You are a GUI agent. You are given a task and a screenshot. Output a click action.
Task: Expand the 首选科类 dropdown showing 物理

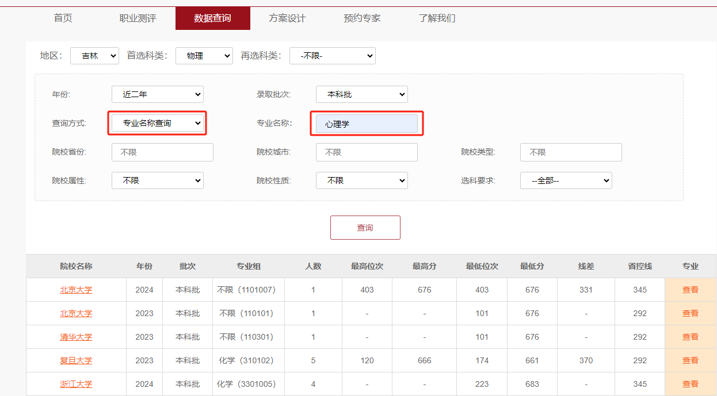(x=204, y=56)
